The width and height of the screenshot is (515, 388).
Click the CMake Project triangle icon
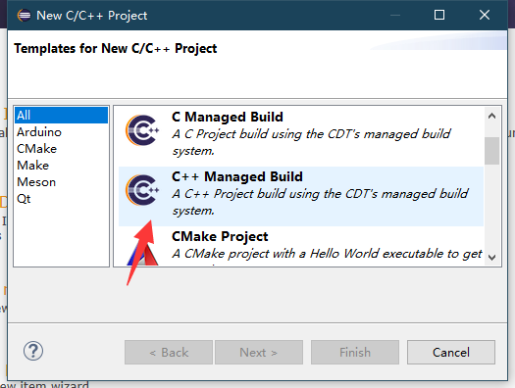pos(142,254)
